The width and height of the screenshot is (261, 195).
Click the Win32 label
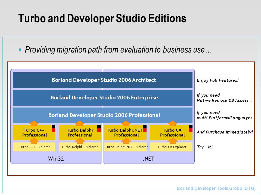point(56,159)
